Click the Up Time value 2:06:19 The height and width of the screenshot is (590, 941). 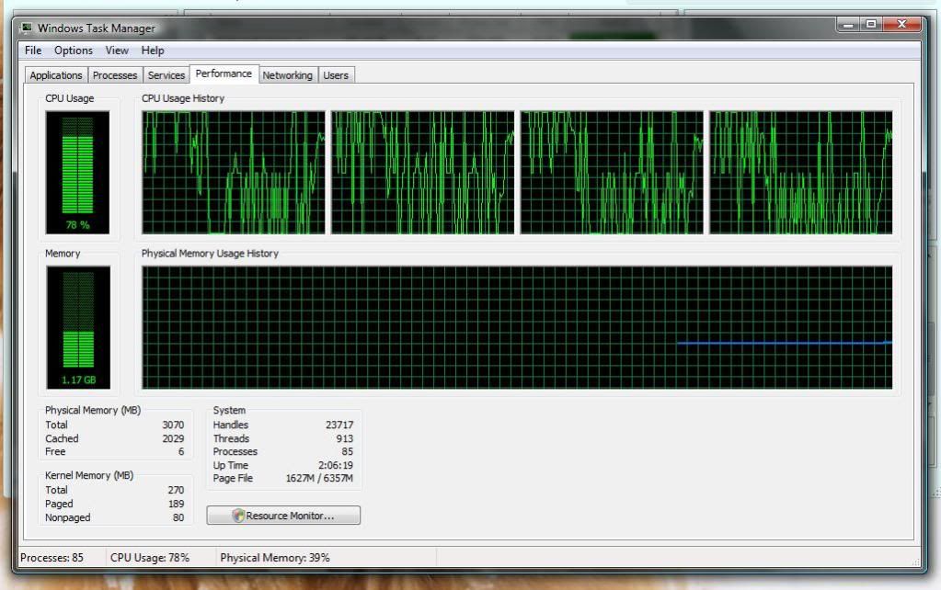tap(336, 466)
